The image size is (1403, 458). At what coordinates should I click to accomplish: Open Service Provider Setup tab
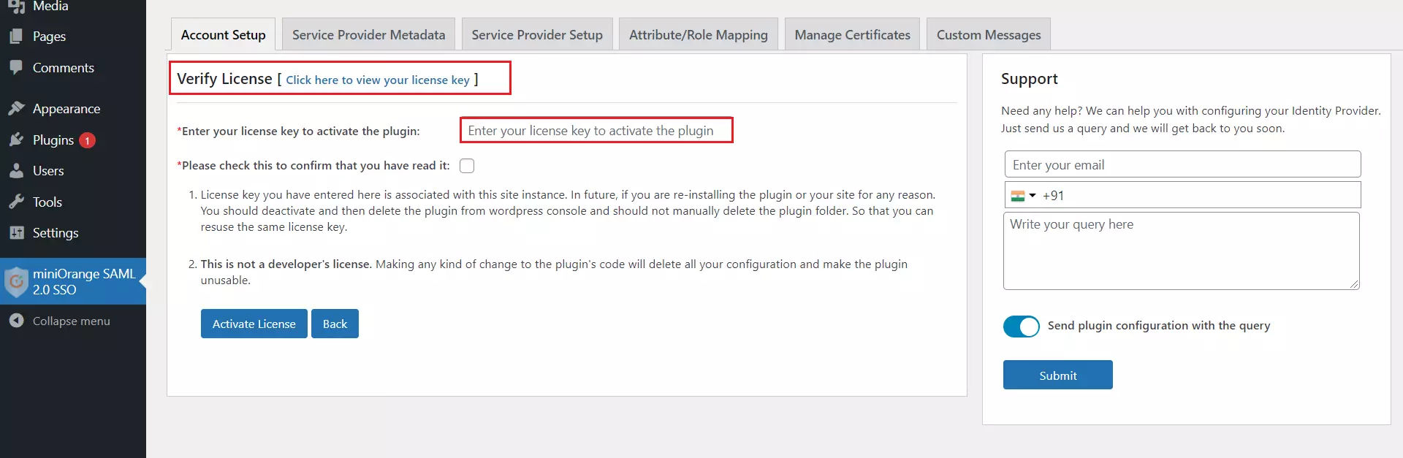click(537, 34)
